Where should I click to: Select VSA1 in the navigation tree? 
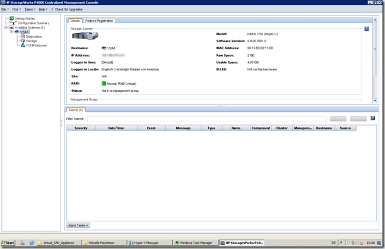[25, 32]
